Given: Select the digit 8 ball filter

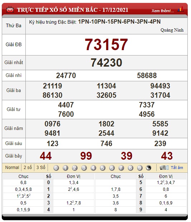Looking at the screenshot, I should (130, 168).
